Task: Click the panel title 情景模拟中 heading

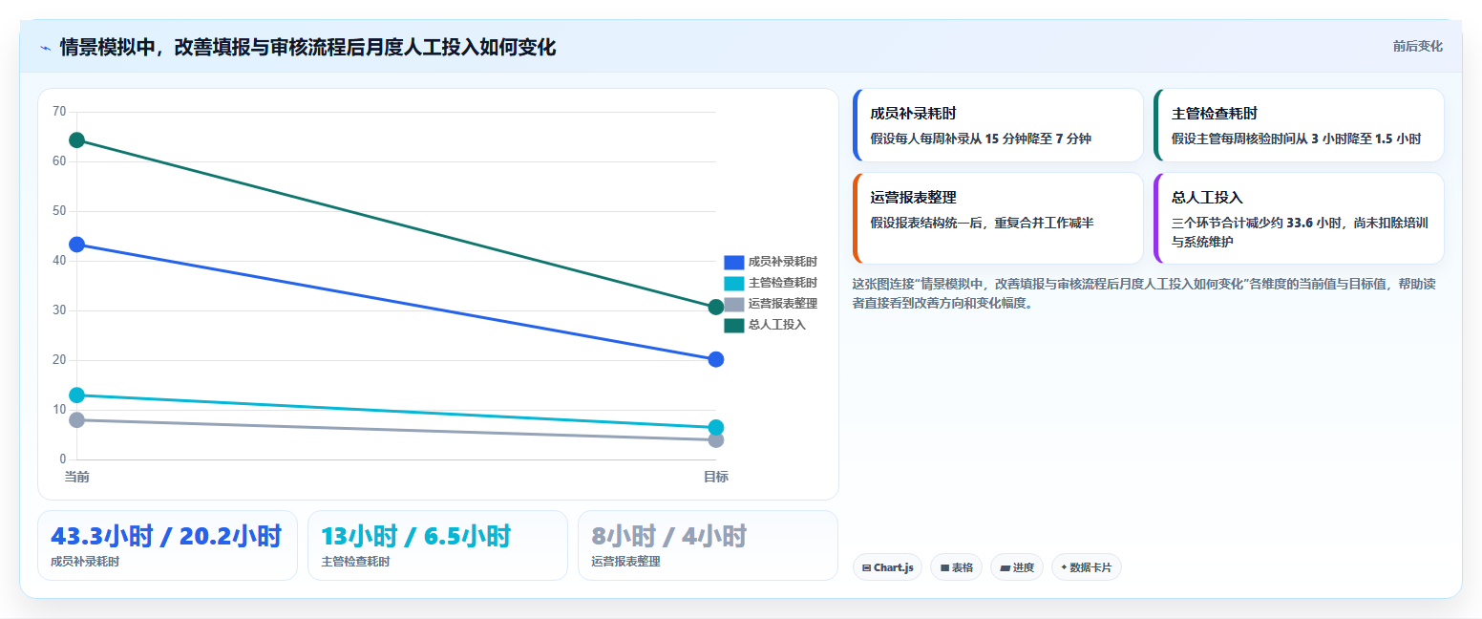Action: pyautogui.click(x=307, y=48)
